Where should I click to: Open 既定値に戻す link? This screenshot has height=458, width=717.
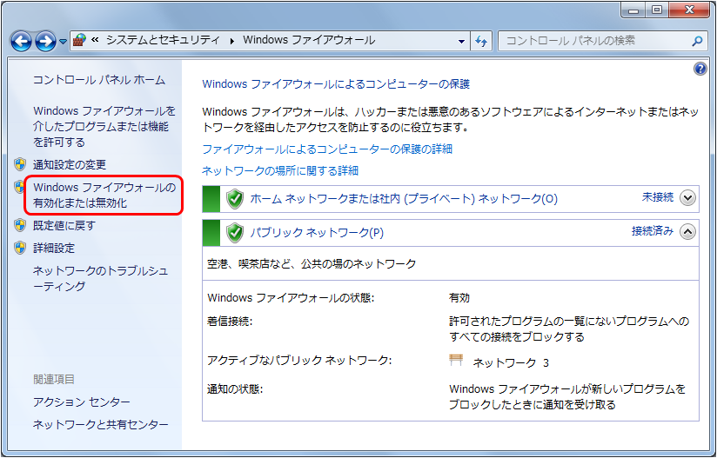[64, 225]
